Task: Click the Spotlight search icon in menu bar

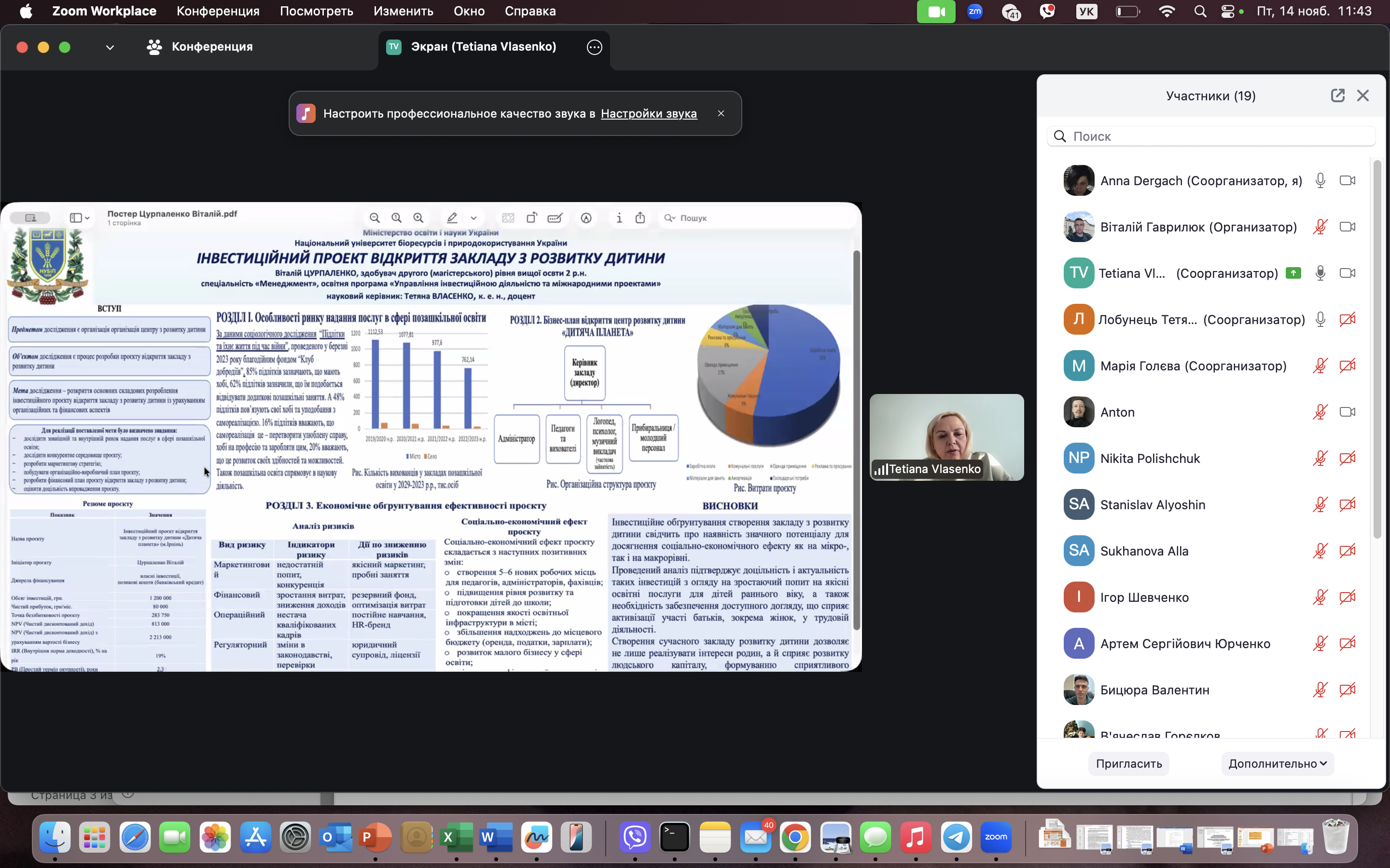Action: coord(1200,12)
